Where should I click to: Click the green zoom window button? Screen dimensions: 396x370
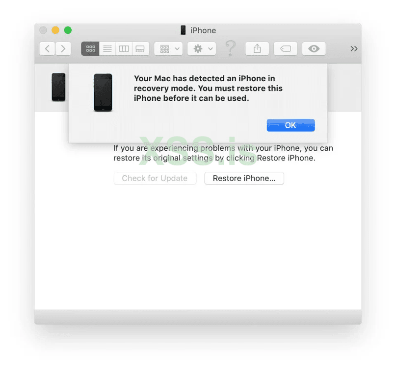[68, 30]
